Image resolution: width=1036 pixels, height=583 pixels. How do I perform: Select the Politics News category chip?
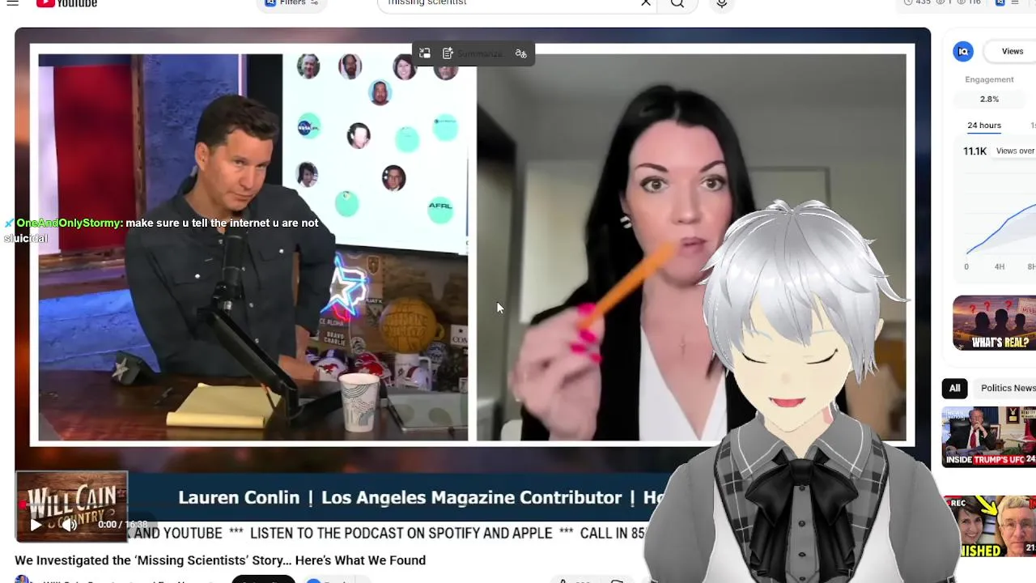point(1005,389)
